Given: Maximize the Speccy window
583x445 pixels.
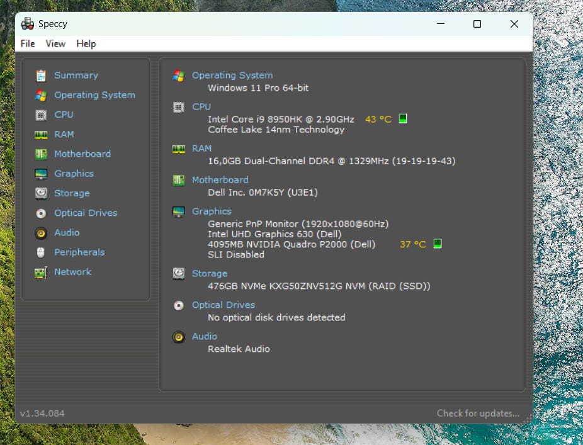Looking at the screenshot, I should point(477,24).
